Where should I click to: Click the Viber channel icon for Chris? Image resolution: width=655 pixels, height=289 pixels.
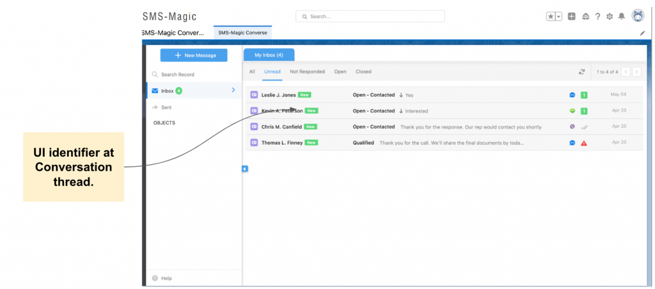pos(572,127)
